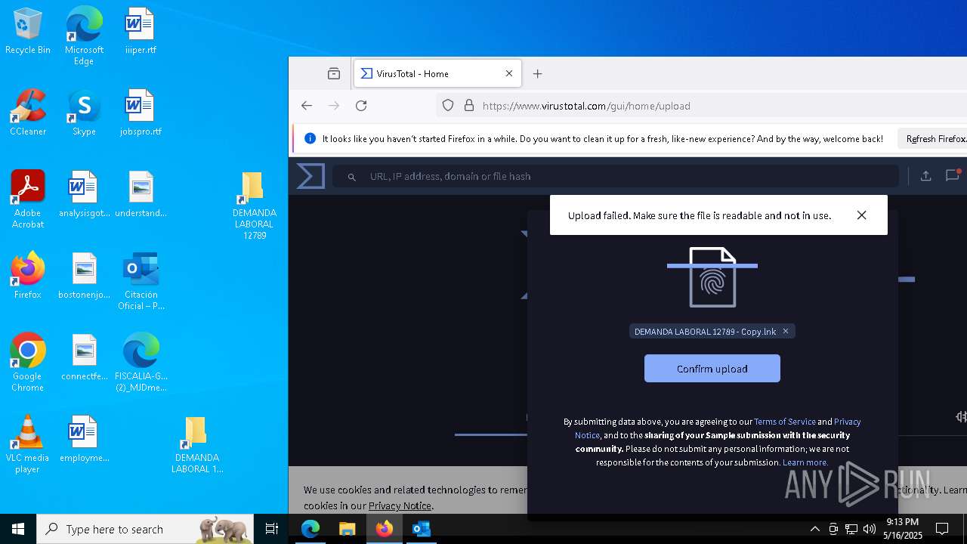Open VLC media player shortcut
Viewport: 967px width, 544px height.
coord(28,444)
